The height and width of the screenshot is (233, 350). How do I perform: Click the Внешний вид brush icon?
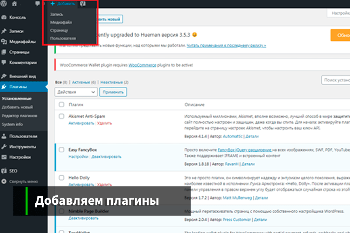[4, 76]
